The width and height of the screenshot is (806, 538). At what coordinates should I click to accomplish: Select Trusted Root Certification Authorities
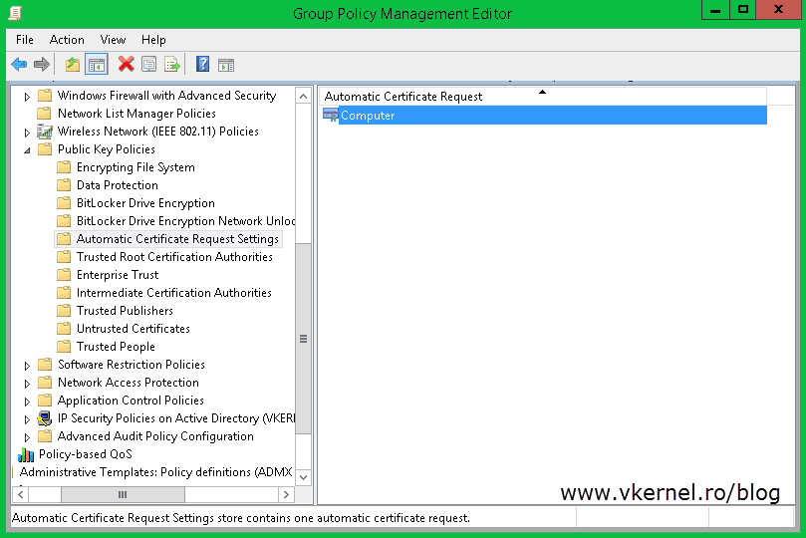point(174,257)
